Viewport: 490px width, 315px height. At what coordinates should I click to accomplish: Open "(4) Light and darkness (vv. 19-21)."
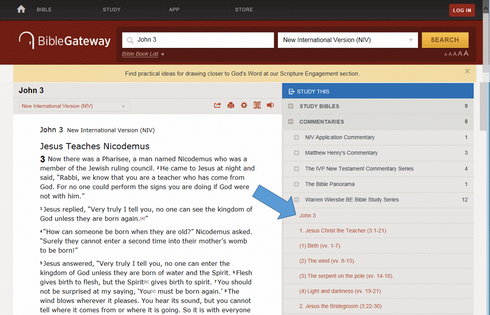click(x=341, y=291)
